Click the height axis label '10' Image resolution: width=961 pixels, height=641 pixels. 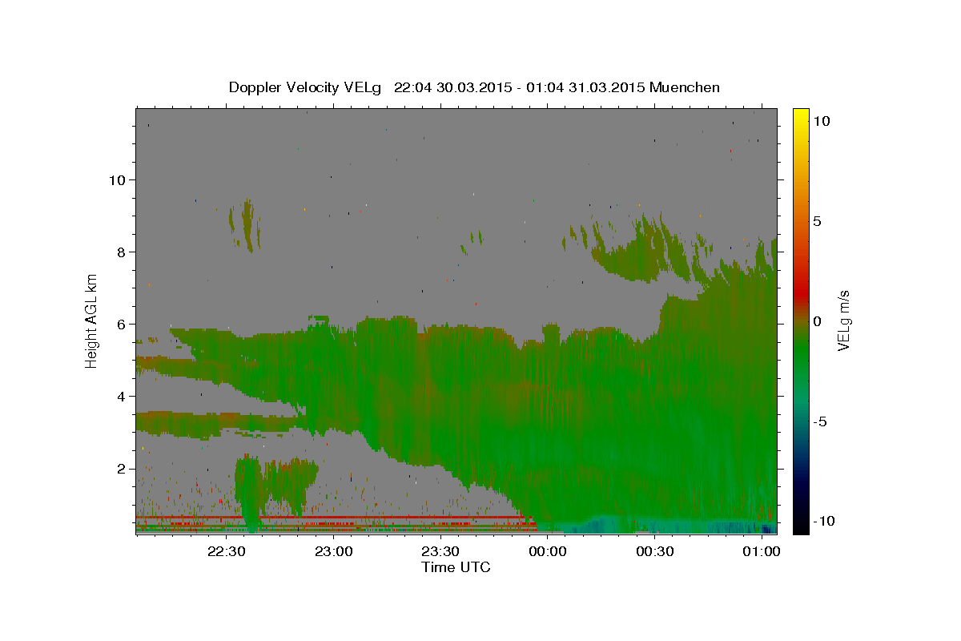(x=117, y=180)
